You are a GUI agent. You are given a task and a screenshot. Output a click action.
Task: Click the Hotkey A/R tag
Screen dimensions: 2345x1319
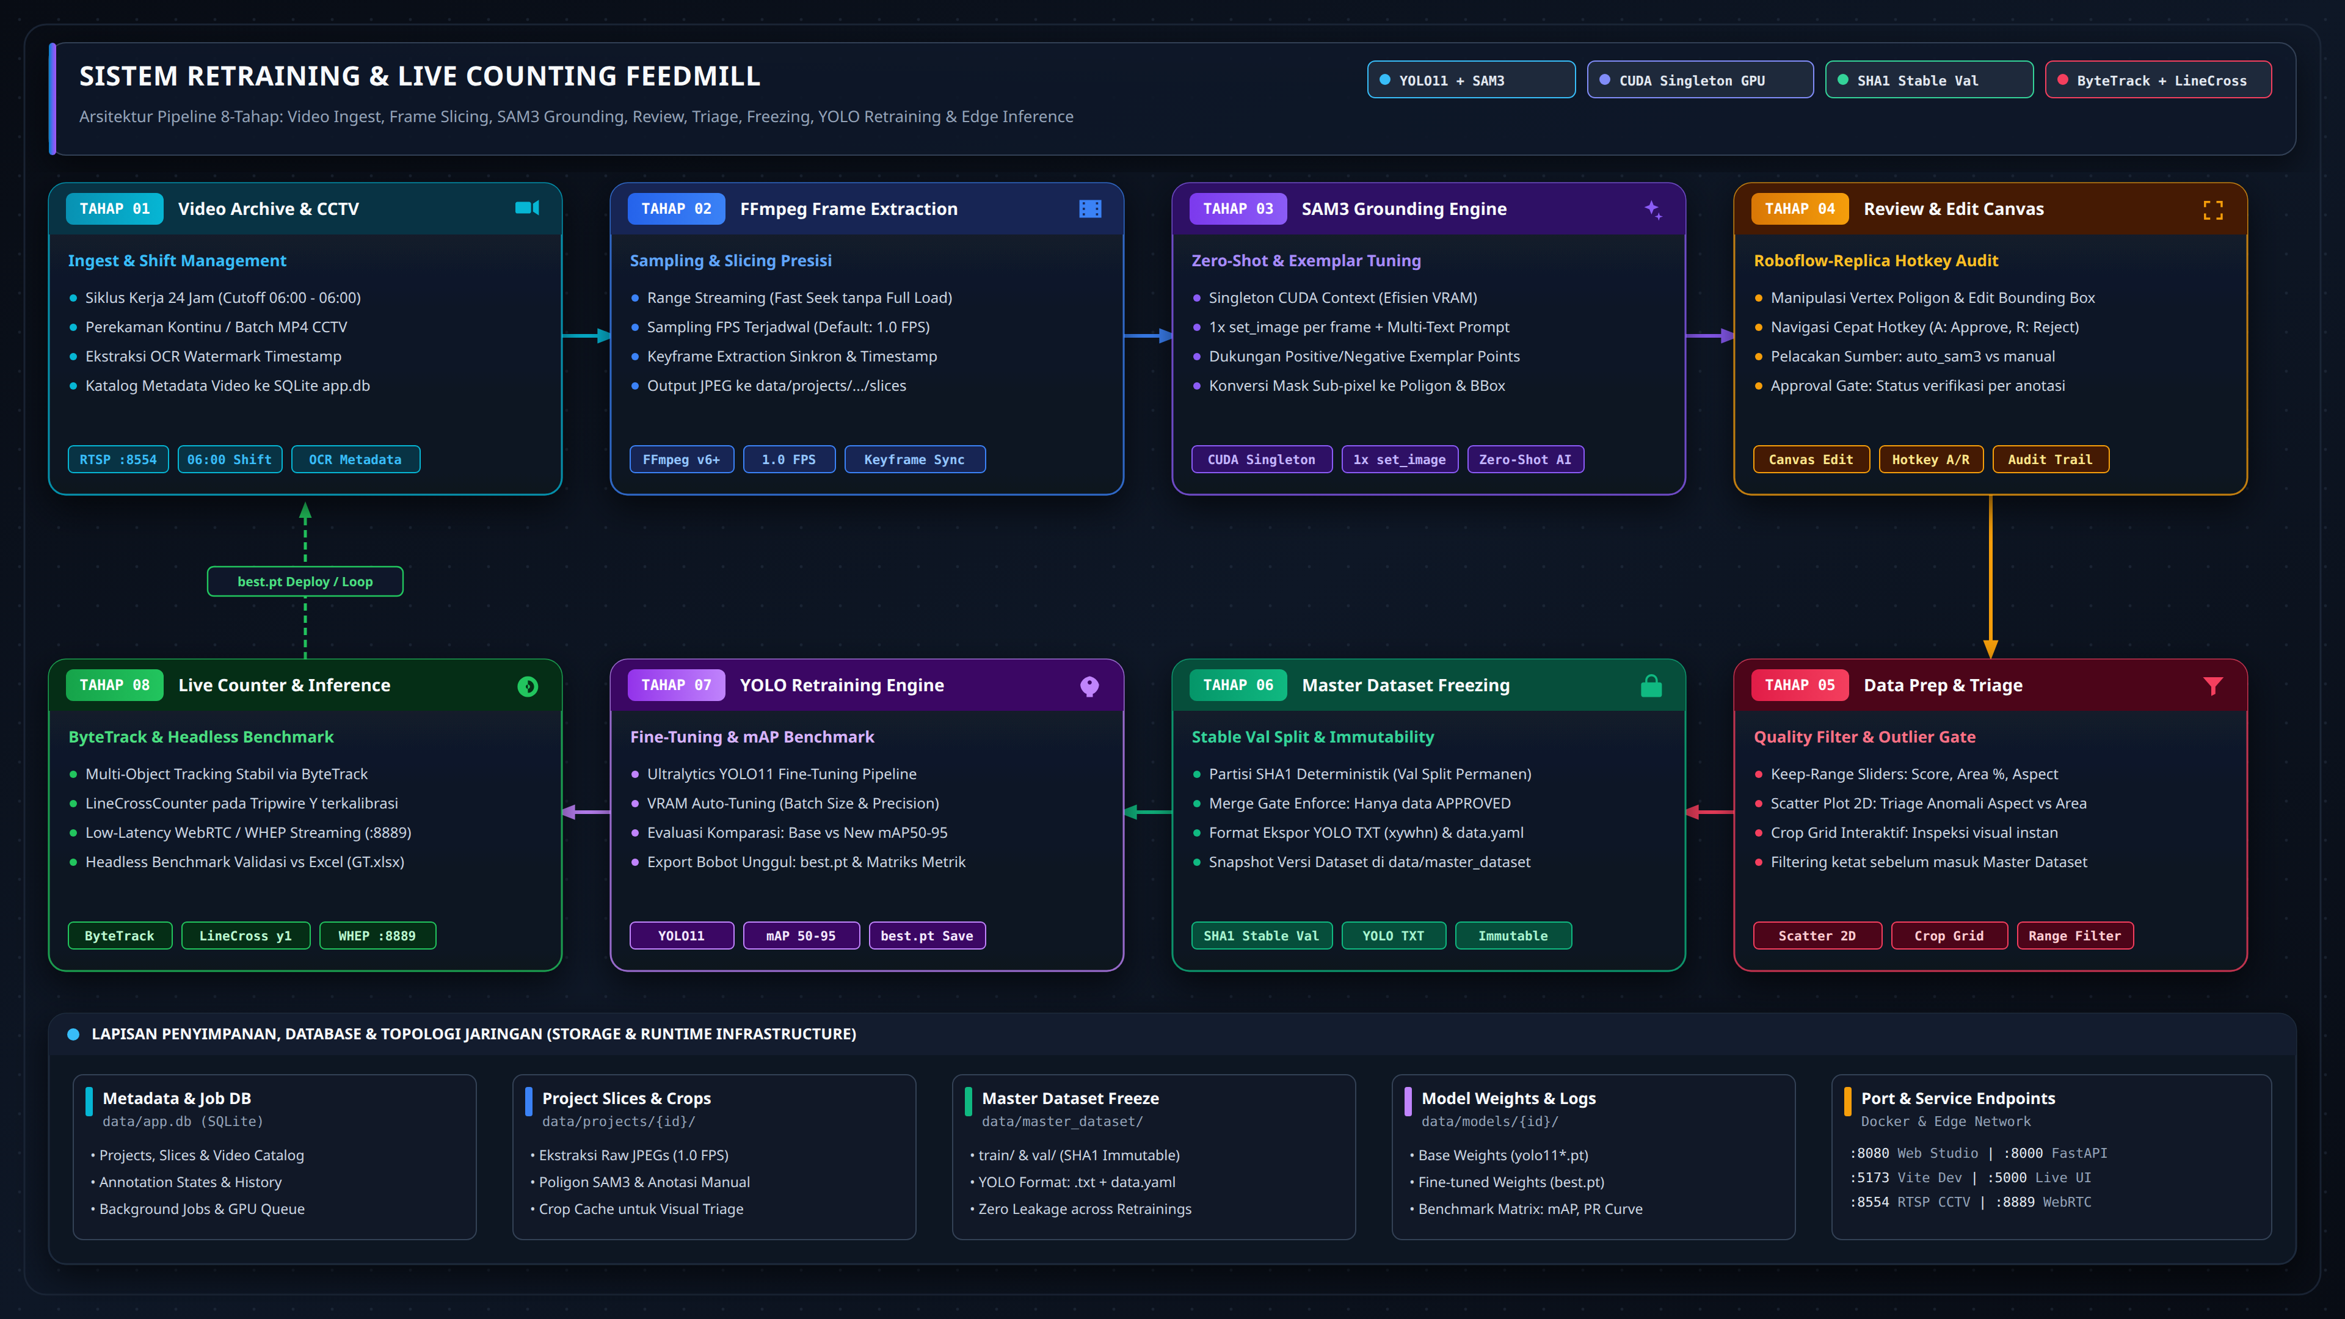[x=1931, y=460]
